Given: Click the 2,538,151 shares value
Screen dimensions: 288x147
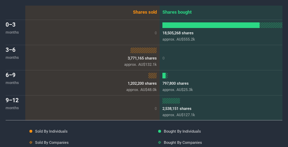Looking at the screenshot, I should [177, 108].
